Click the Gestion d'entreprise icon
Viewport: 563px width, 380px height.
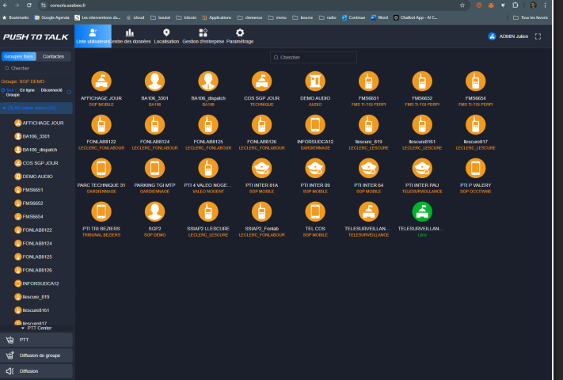coord(203,32)
